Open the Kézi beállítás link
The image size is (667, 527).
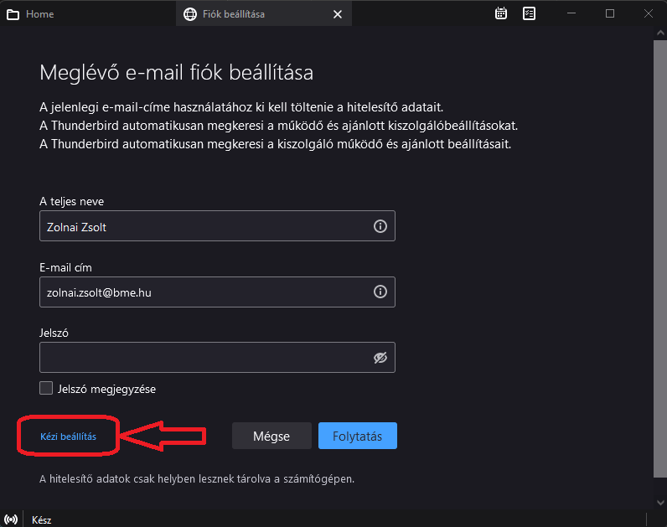point(68,437)
